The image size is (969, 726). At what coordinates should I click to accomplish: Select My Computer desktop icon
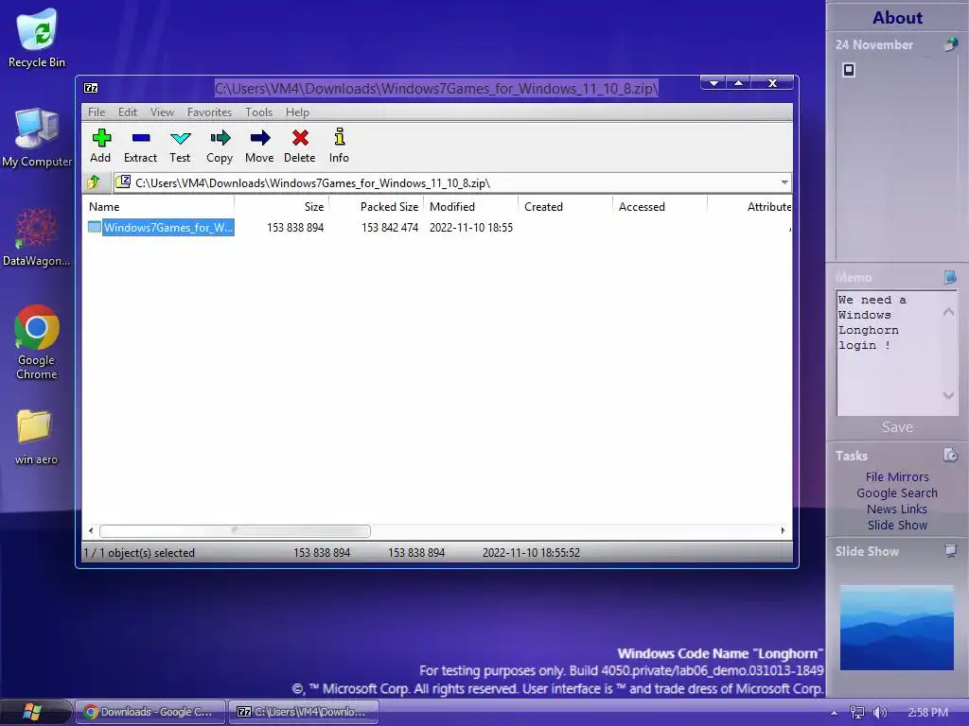click(x=37, y=137)
